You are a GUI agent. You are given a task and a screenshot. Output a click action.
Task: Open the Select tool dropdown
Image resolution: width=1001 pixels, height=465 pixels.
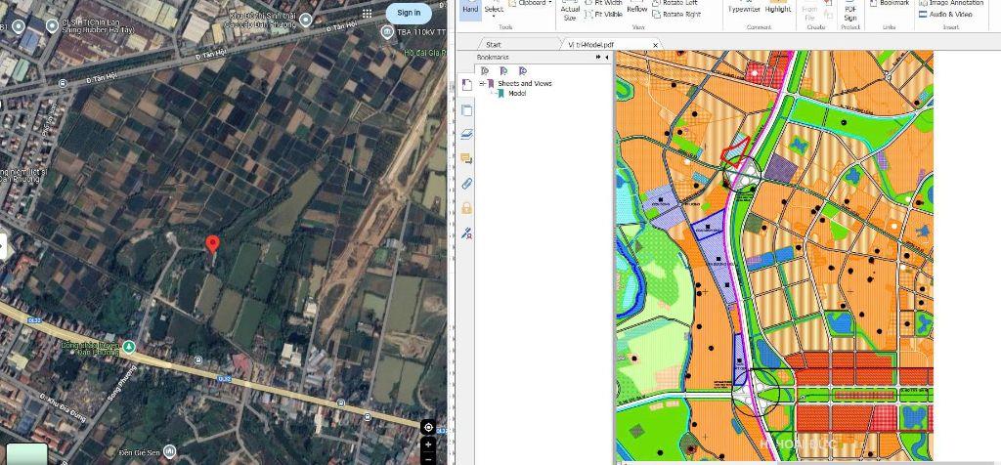[x=494, y=11]
